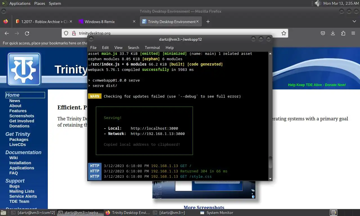360x216 pixels.
Task: Expand the list all tabs chevron
Action: [354, 21]
